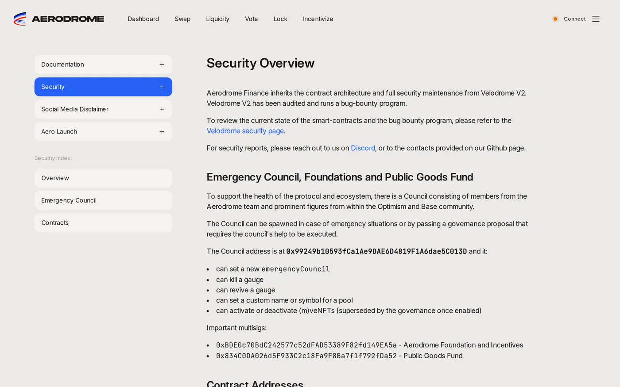Open the Social Media Disclaimer label
The width and height of the screenshot is (620, 387).
tap(75, 109)
